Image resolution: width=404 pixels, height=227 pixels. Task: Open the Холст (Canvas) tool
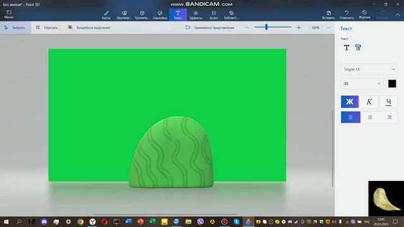pyautogui.click(x=213, y=15)
